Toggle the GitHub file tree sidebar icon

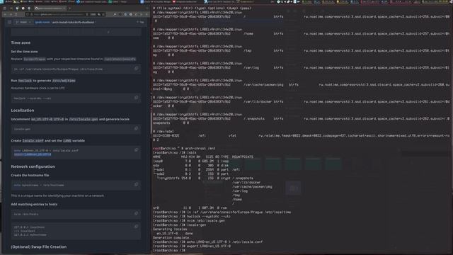coord(9,22)
